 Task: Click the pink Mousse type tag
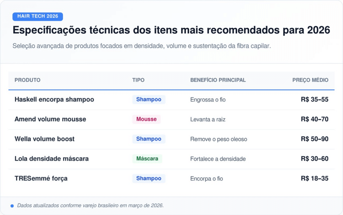click(146, 119)
